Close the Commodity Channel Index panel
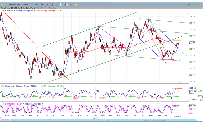The width and height of the screenshot is (203, 124). pos(2,86)
